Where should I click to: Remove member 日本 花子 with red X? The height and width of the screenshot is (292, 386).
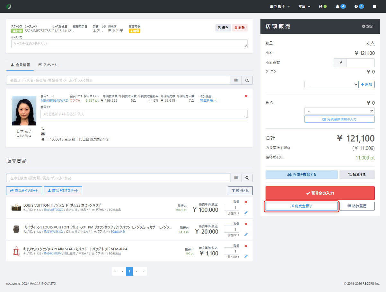point(246,96)
